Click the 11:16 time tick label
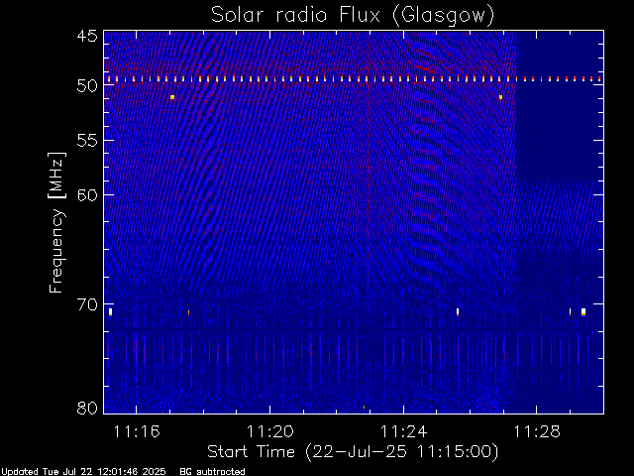This screenshot has width=634, height=476. [137, 431]
